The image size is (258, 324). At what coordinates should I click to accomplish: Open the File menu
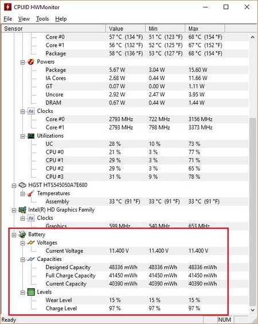coord(8,19)
